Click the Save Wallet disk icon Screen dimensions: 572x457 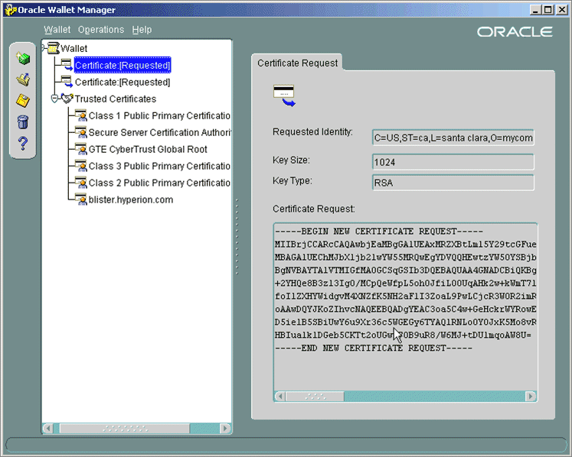(23, 101)
